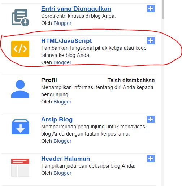The height and width of the screenshot is (186, 182).
Task: Click the Arsip Blog archive box icon
Action: pyautogui.click(x=20, y=127)
